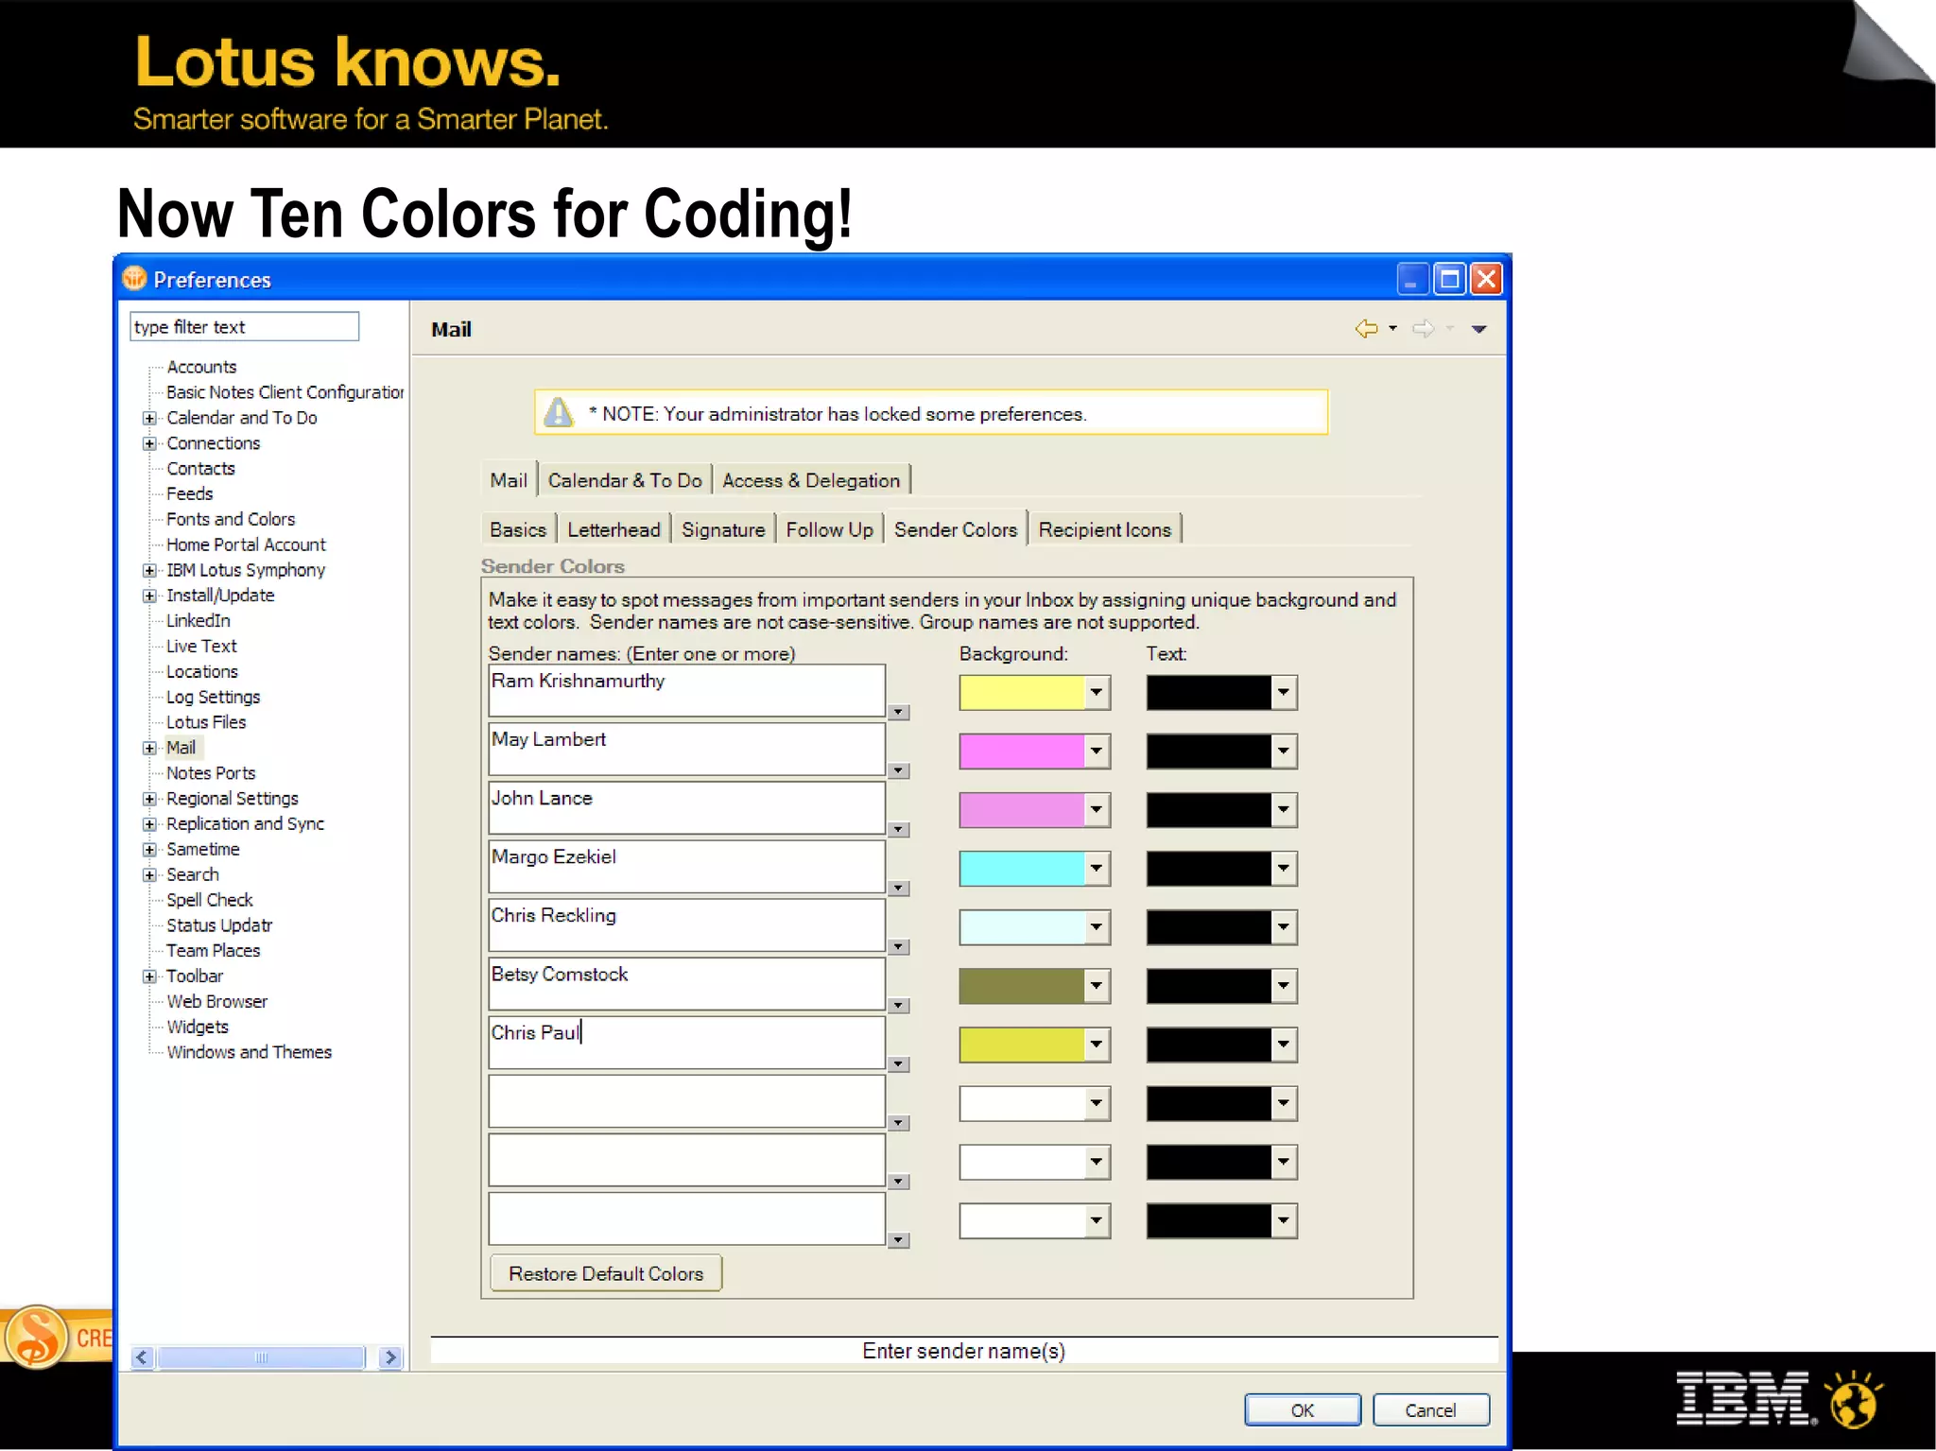
Task: Expand the Toolbar tree node
Action: click(x=149, y=976)
